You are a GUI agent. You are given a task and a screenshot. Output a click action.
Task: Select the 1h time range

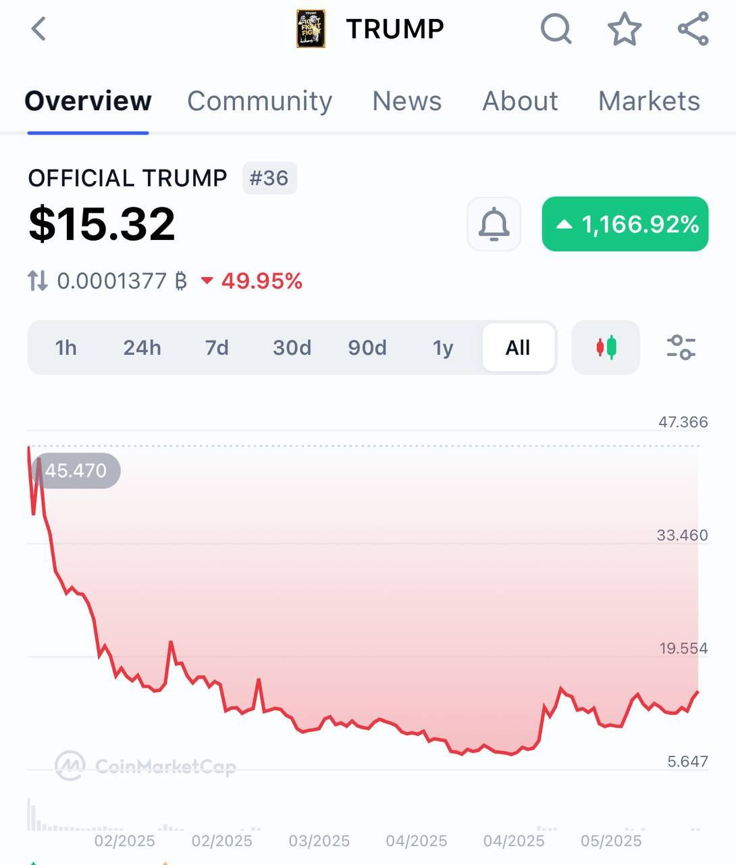coord(65,347)
